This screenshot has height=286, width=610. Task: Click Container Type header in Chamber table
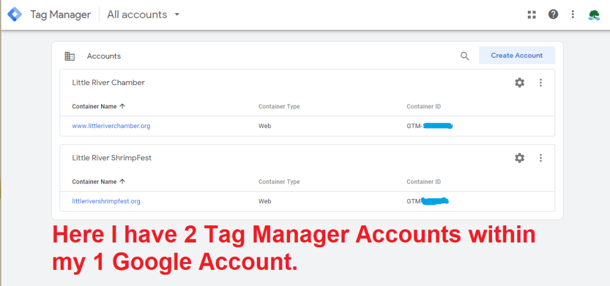[x=279, y=106]
